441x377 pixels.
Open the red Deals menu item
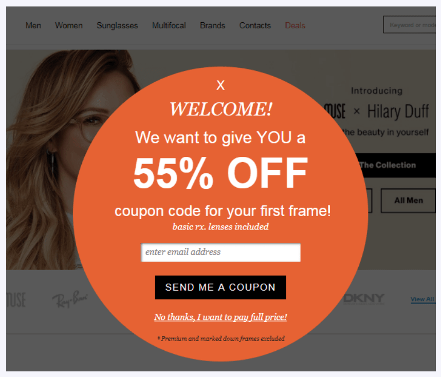[x=295, y=25]
